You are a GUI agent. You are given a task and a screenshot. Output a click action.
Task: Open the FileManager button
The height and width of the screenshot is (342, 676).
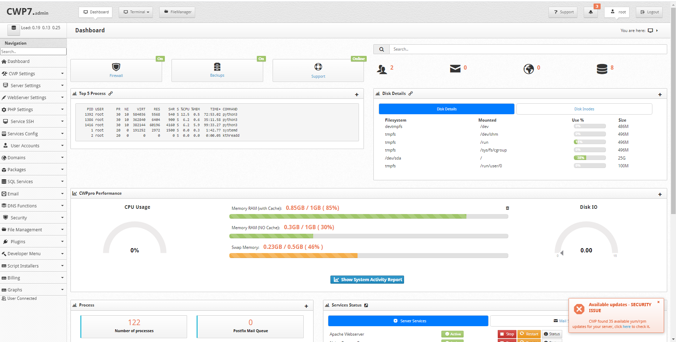[x=177, y=12]
